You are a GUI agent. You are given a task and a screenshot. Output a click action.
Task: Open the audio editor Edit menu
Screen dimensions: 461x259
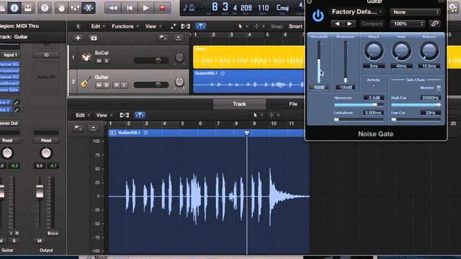(x=82, y=115)
